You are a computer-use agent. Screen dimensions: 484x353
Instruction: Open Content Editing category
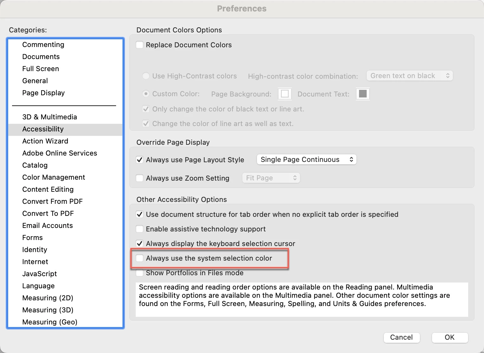pyautogui.click(x=65, y=189)
